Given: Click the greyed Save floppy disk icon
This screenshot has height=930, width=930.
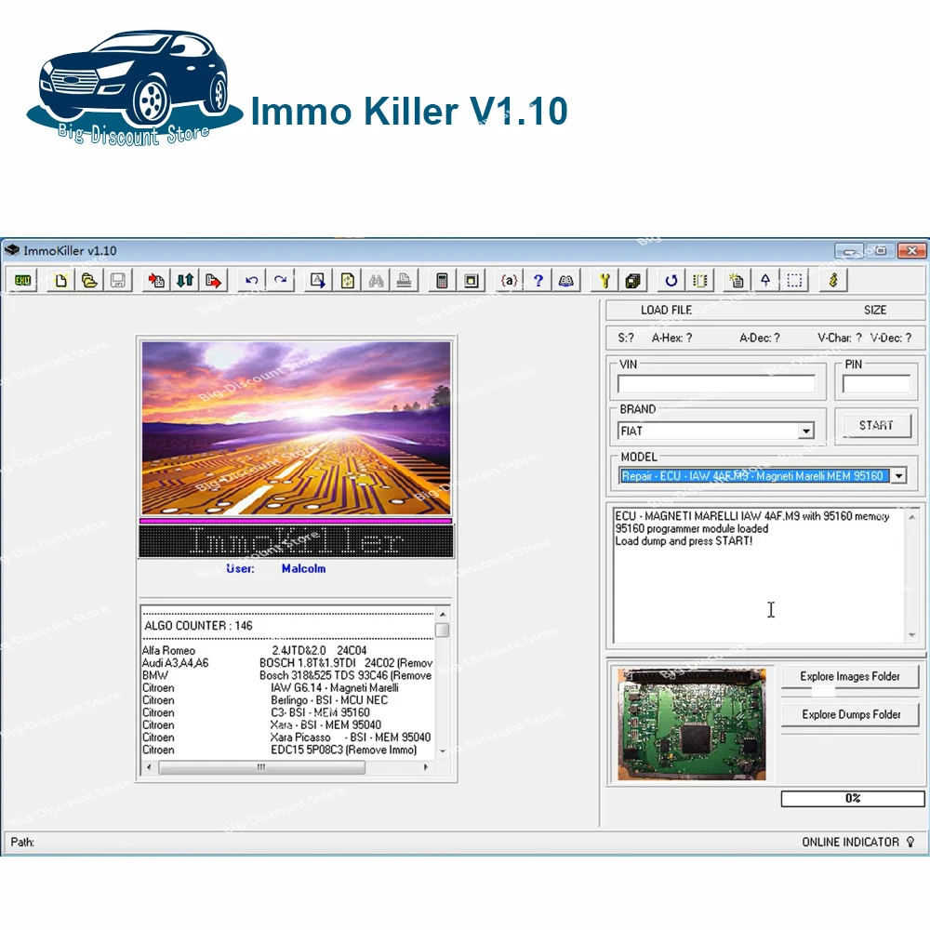Looking at the screenshot, I should (x=118, y=280).
